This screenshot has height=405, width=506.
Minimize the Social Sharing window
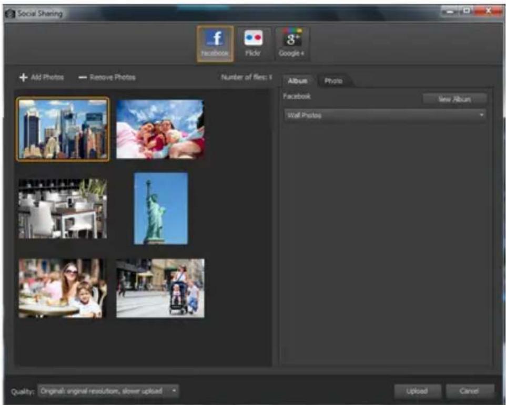coord(450,12)
